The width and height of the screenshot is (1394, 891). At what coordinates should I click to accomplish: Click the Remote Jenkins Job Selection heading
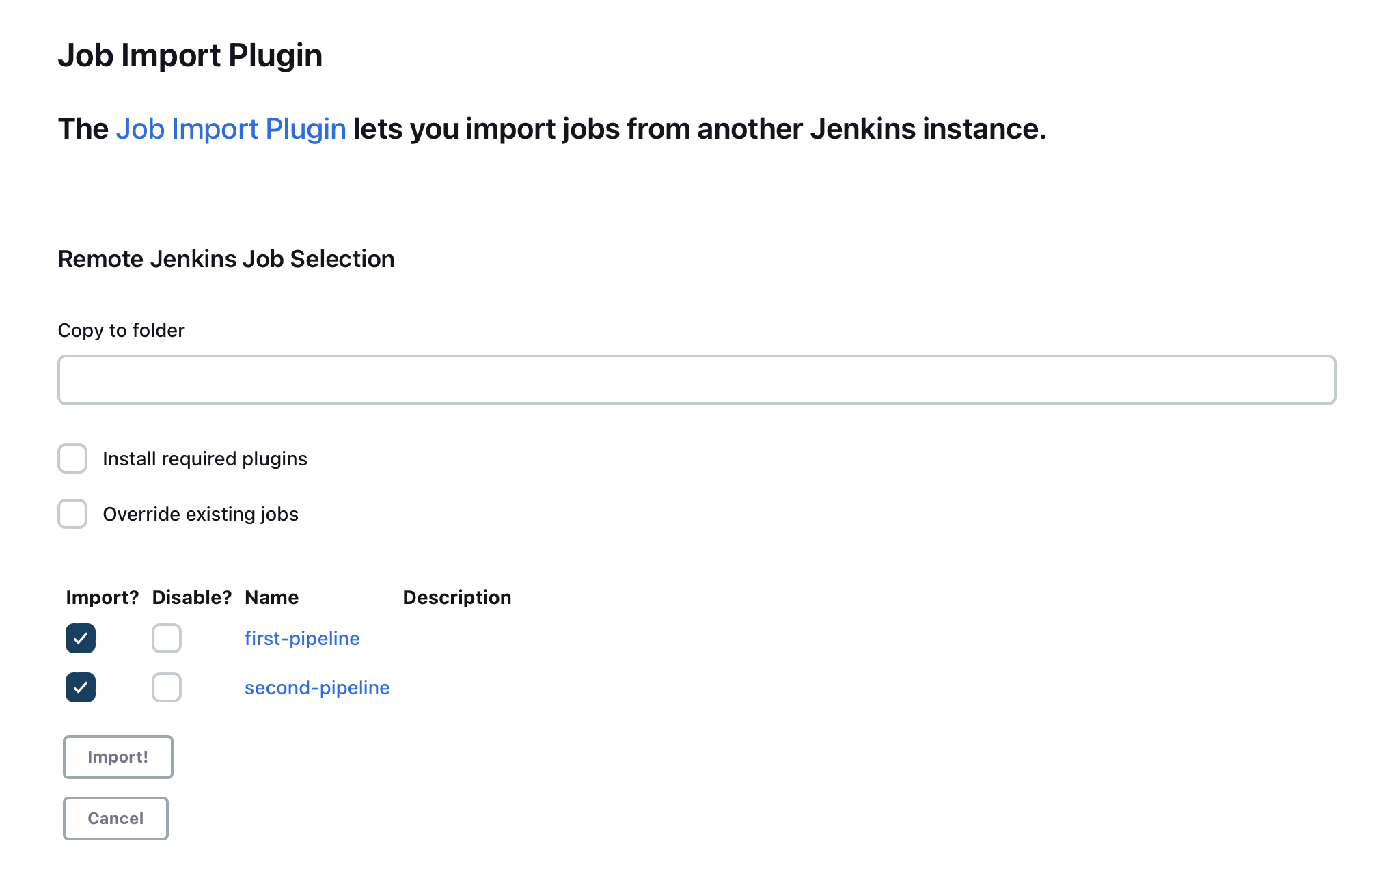[x=226, y=259]
